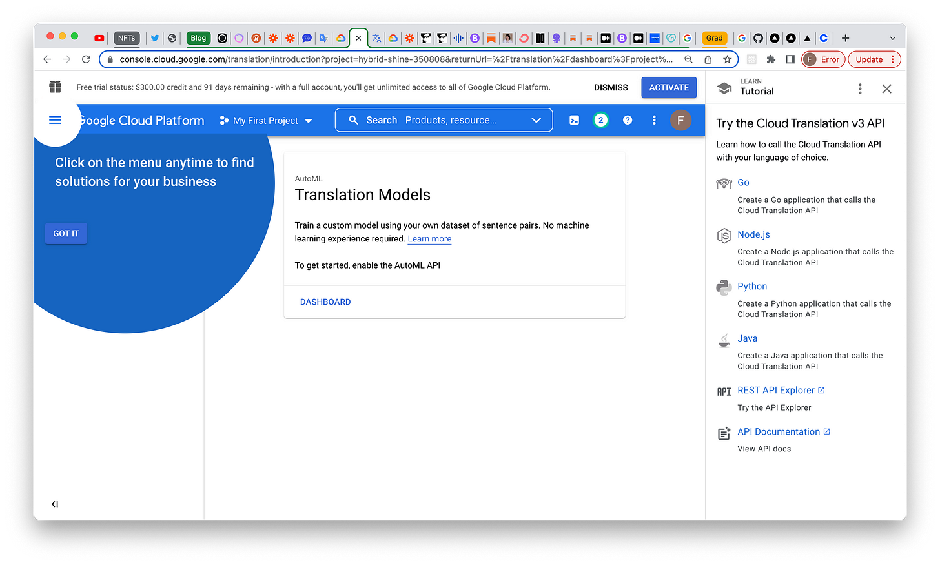Image resolution: width=940 pixels, height=565 pixels.
Task: Switch to the YouTube tab
Action: click(99, 38)
